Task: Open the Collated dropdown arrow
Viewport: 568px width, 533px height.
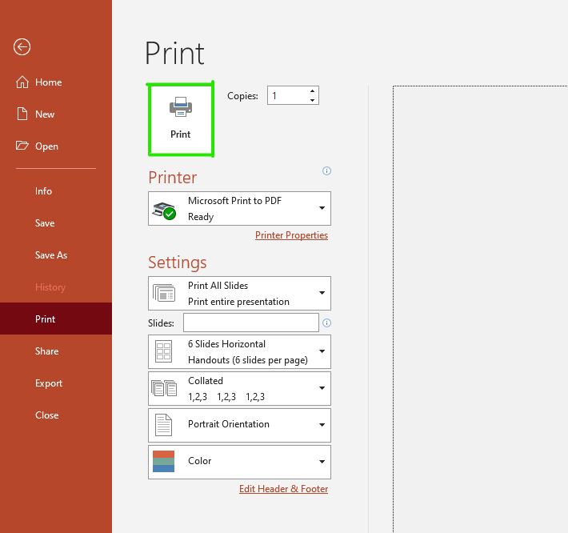Action: 322,388
